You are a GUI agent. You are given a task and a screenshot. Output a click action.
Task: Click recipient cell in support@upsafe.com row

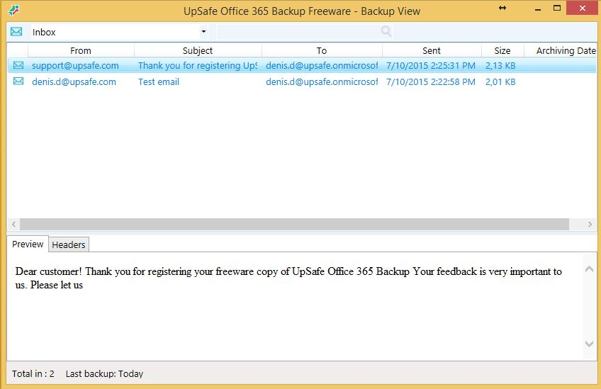coord(322,65)
